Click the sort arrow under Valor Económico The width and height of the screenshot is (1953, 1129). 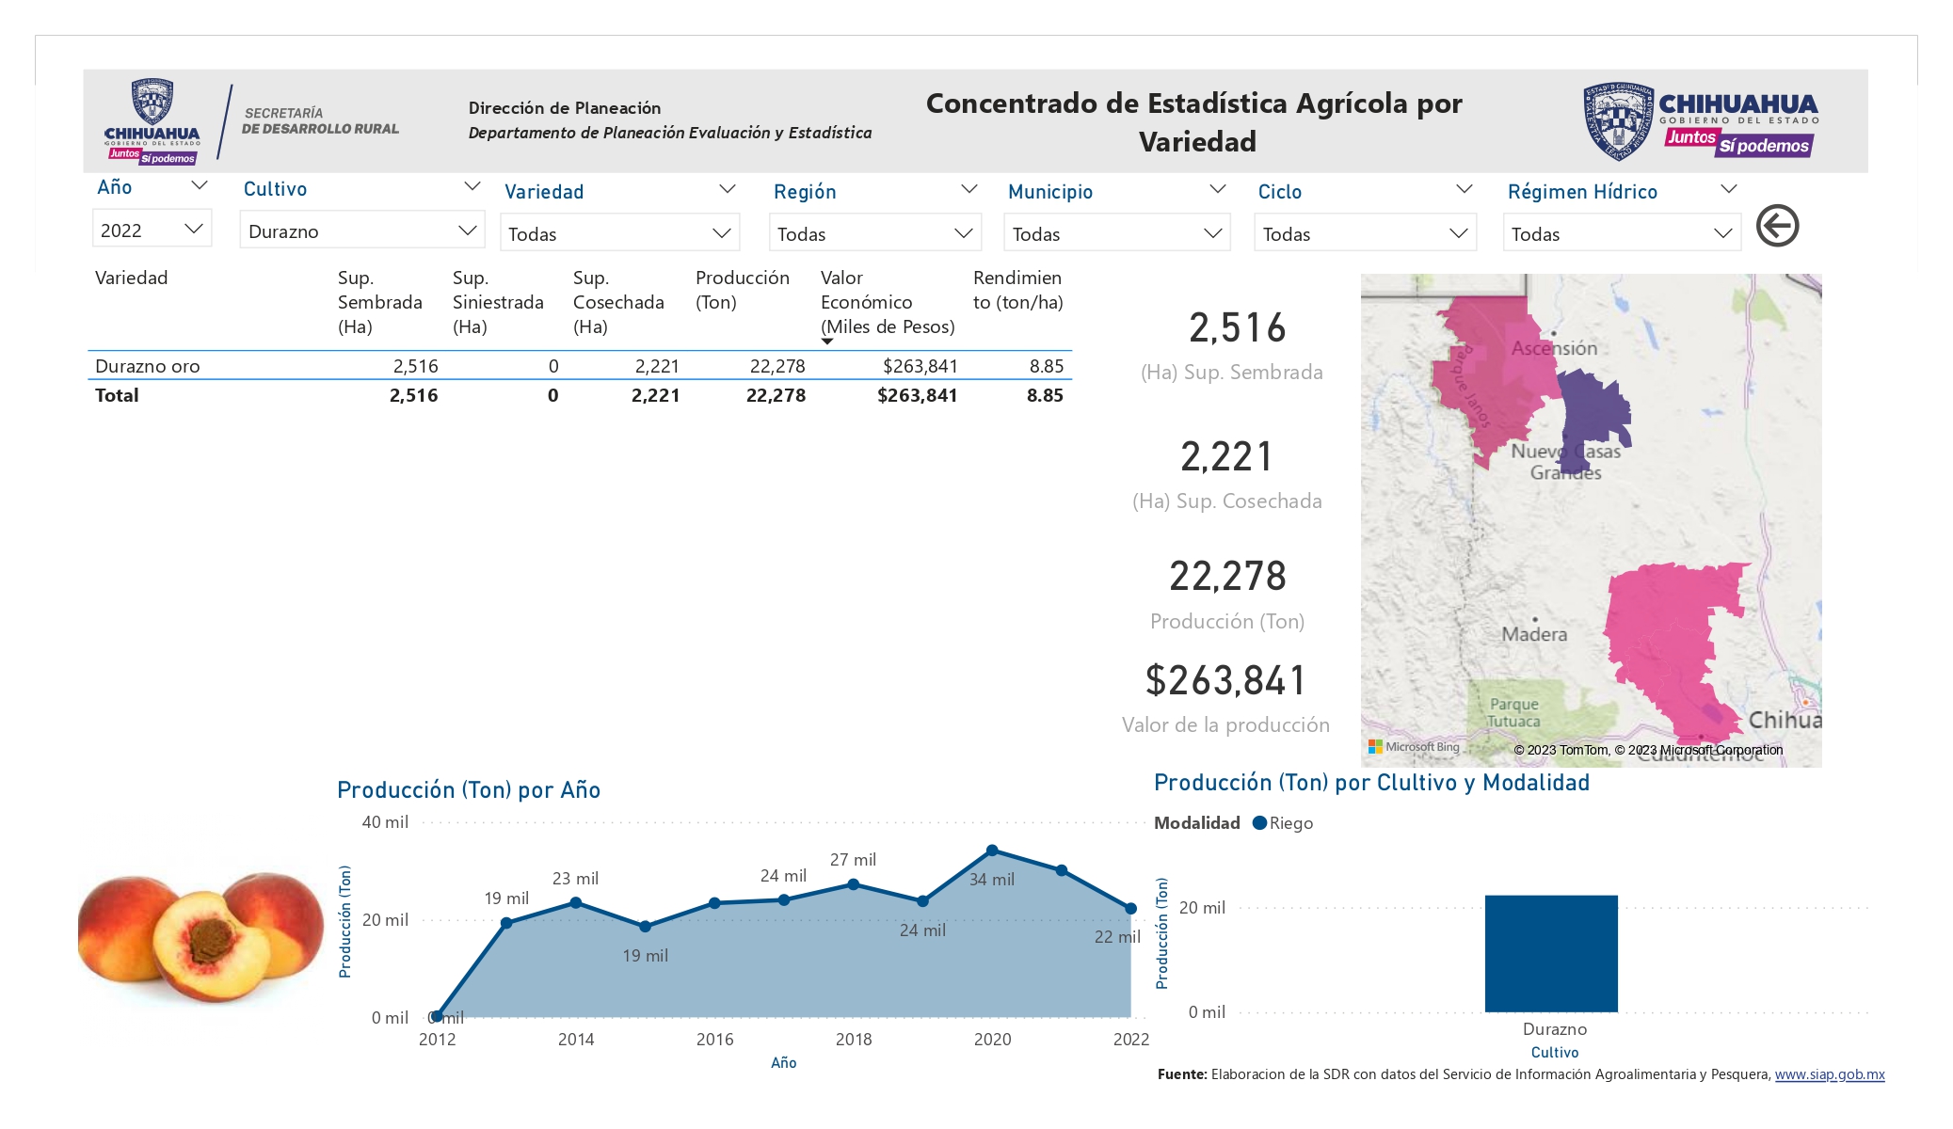tap(827, 342)
